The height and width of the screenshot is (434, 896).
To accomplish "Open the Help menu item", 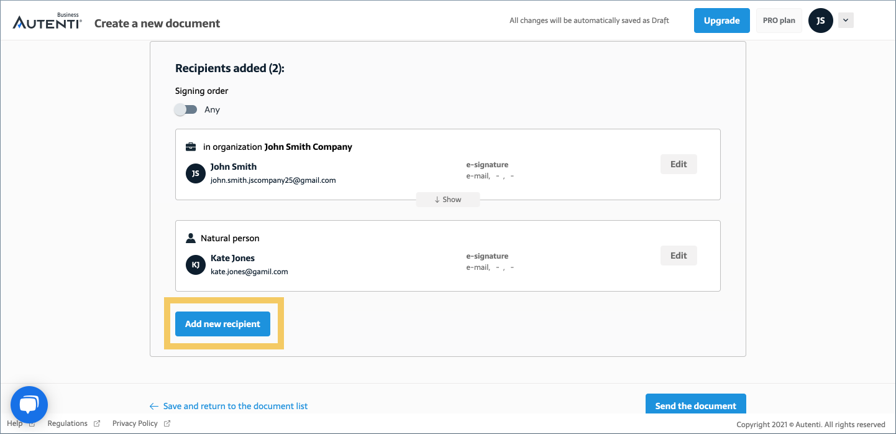I will [x=15, y=423].
